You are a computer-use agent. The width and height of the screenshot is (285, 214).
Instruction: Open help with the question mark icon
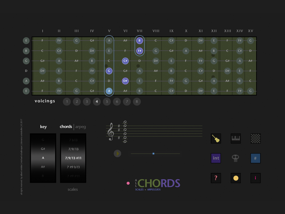pos(216,178)
